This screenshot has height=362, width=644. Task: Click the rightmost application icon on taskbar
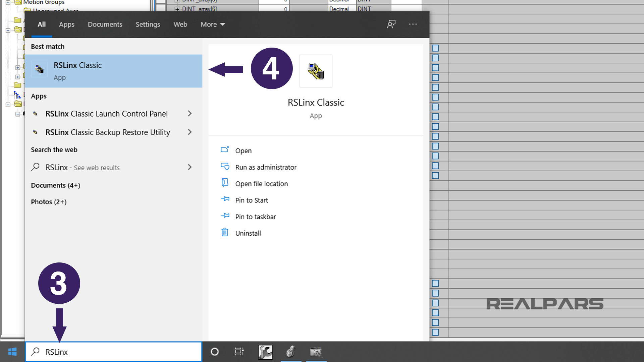pyautogui.click(x=316, y=352)
